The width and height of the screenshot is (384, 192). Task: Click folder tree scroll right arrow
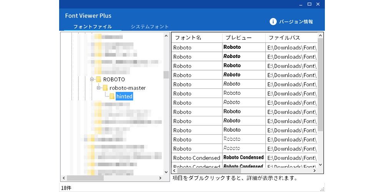pos(161,178)
